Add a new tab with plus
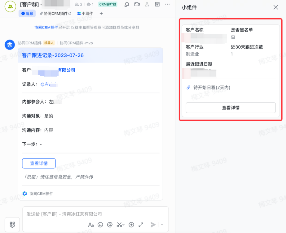286x233 pixels. tap(101, 14)
